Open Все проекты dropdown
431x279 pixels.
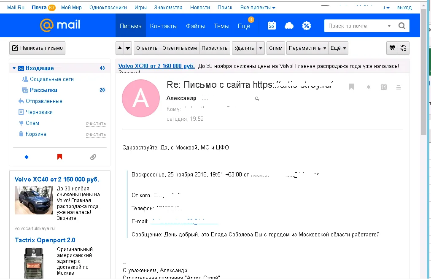tap(258, 8)
